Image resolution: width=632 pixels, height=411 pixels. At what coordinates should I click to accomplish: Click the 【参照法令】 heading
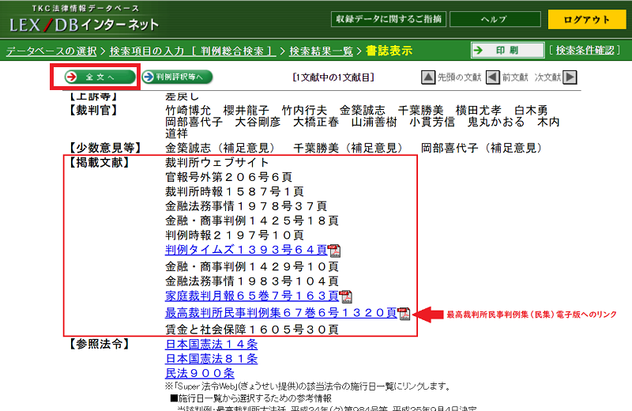pyautogui.click(x=99, y=344)
